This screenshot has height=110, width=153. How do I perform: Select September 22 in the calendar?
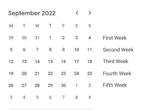(50, 74)
